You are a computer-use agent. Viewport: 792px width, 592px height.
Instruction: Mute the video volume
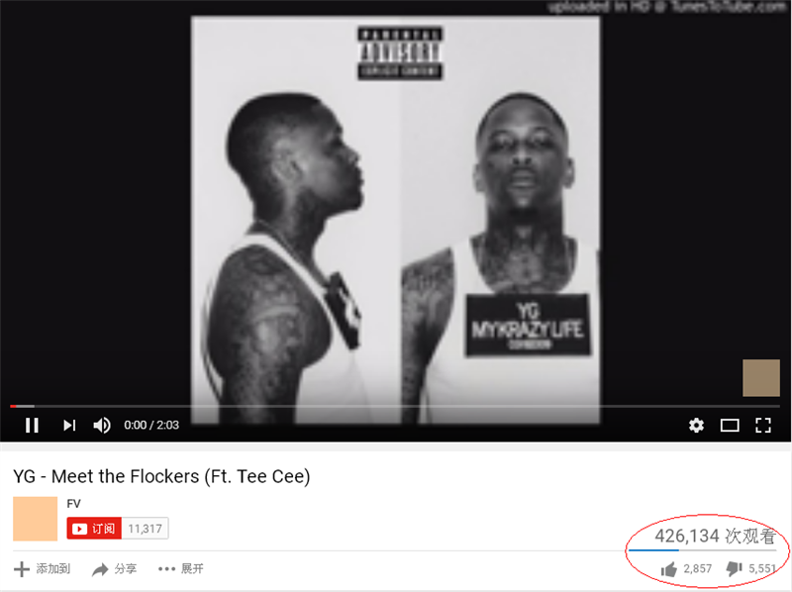point(102,426)
